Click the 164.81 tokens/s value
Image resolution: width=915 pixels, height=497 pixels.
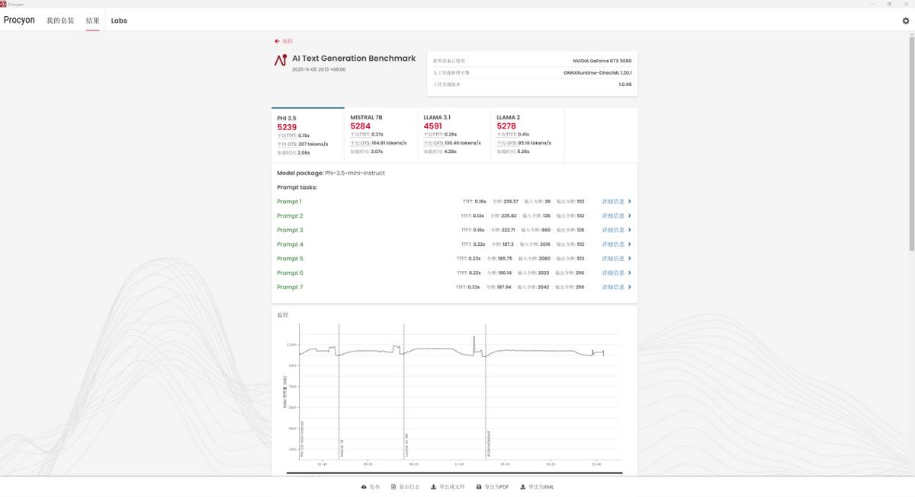coord(389,142)
